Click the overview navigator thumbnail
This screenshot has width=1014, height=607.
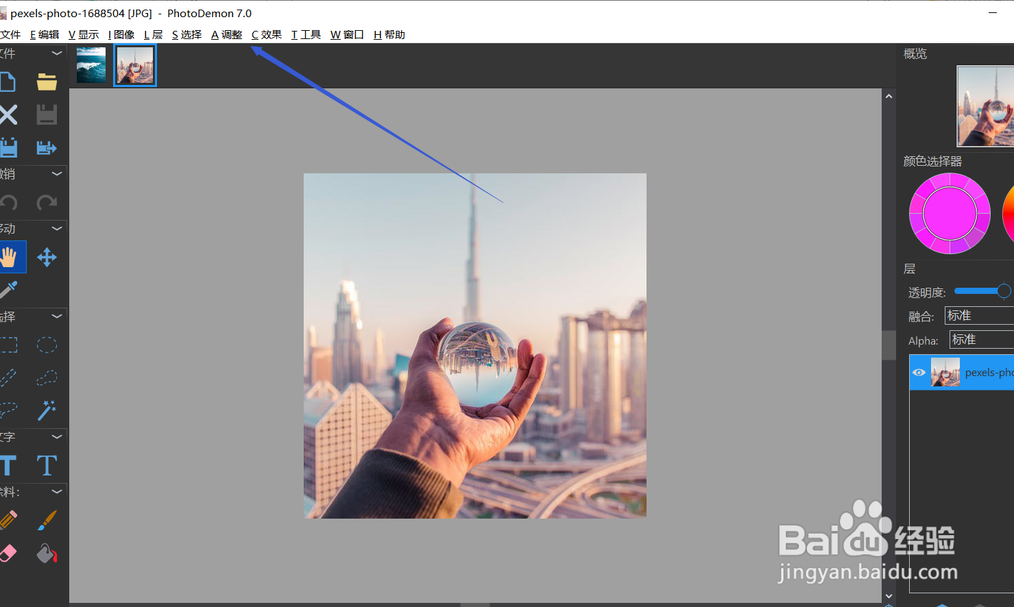tap(985, 106)
